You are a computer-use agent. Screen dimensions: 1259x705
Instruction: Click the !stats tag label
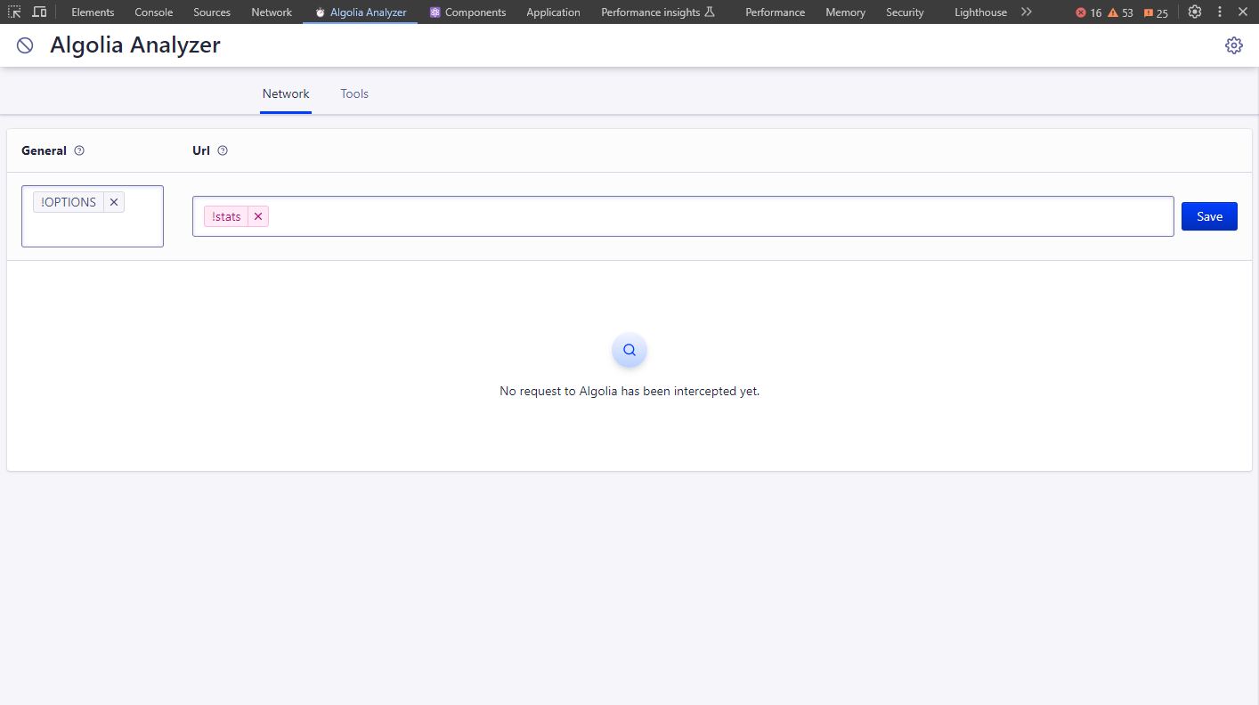(226, 216)
